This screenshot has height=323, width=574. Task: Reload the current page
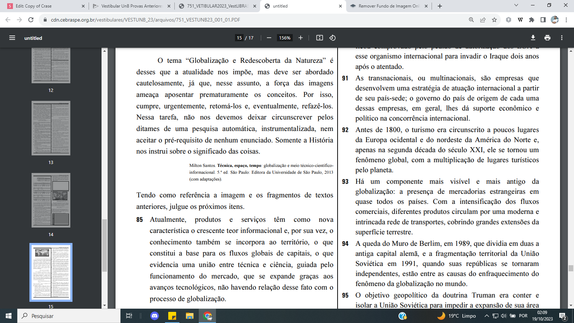click(31, 20)
